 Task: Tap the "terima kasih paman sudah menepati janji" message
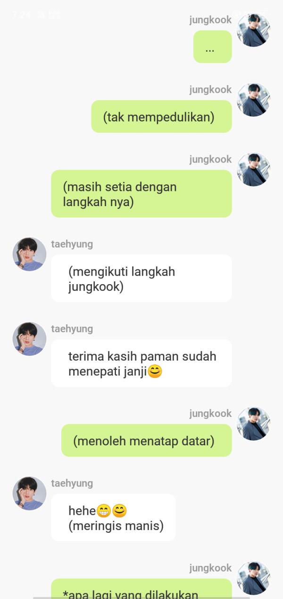pos(141,363)
